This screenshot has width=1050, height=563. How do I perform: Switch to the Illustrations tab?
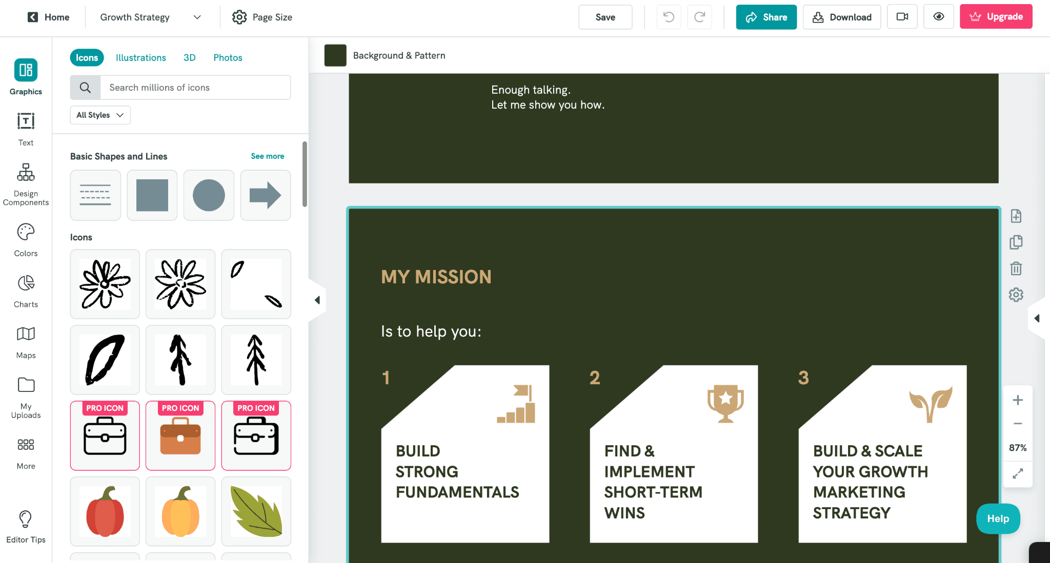click(x=140, y=57)
